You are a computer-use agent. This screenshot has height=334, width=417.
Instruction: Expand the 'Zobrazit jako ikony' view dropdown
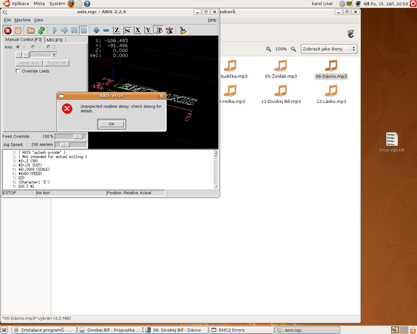(x=328, y=49)
